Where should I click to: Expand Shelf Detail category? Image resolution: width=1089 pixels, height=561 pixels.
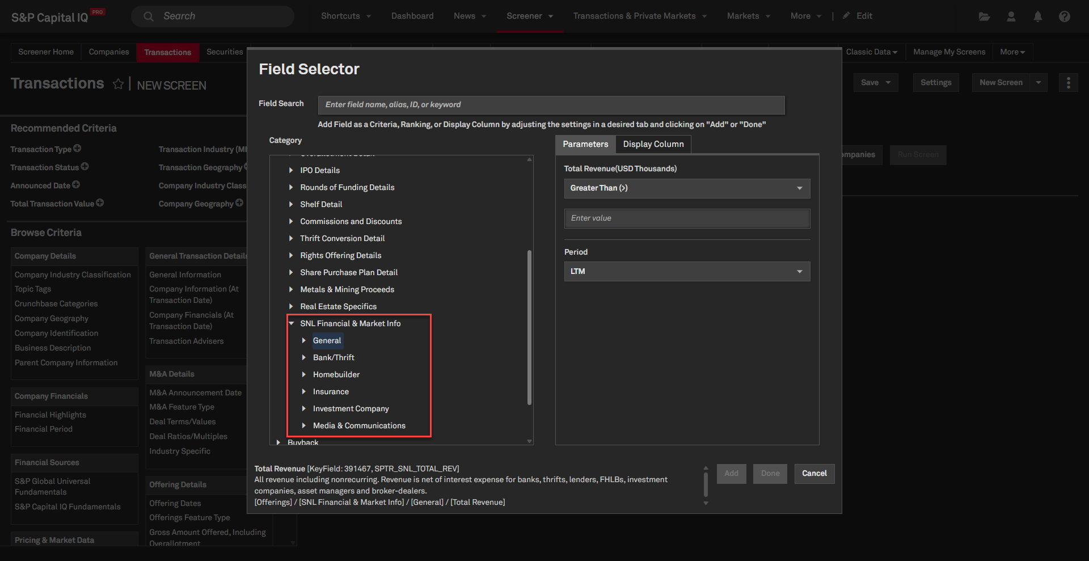291,204
